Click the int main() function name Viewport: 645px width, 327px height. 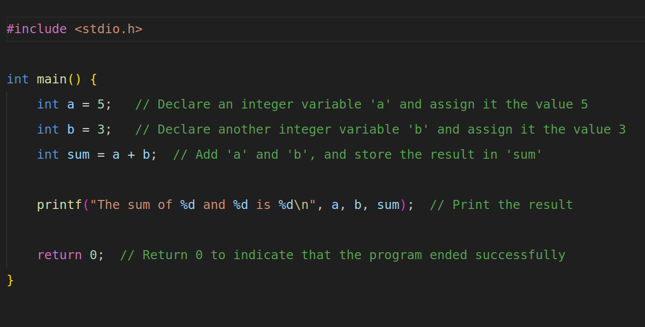pos(51,79)
